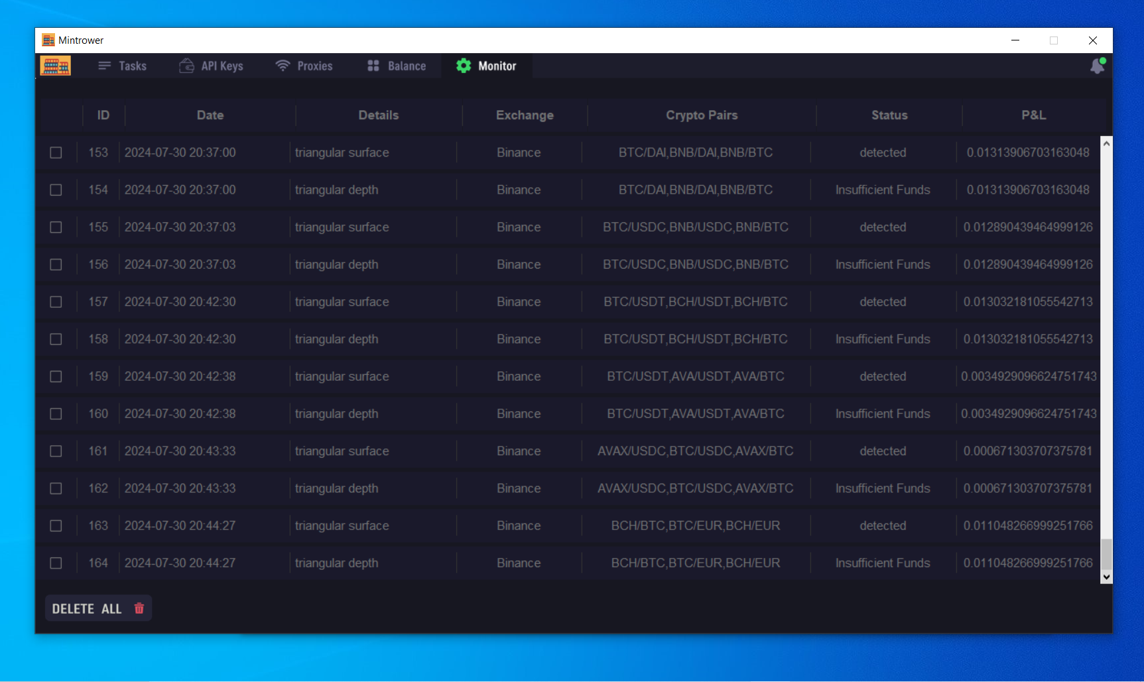Click the Proxies wifi icon
This screenshot has width=1144, height=682.
(283, 66)
